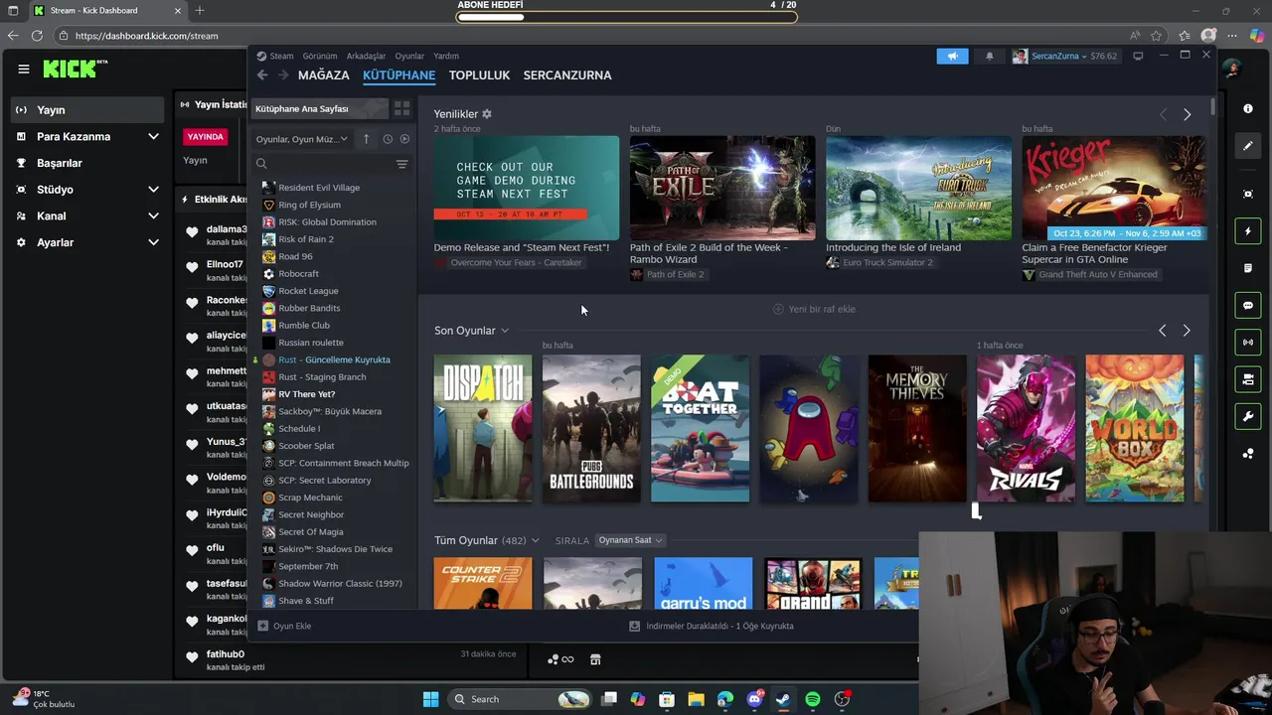Go back with Steam's left arrow
1272x715 pixels.
[x=262, y=74]
